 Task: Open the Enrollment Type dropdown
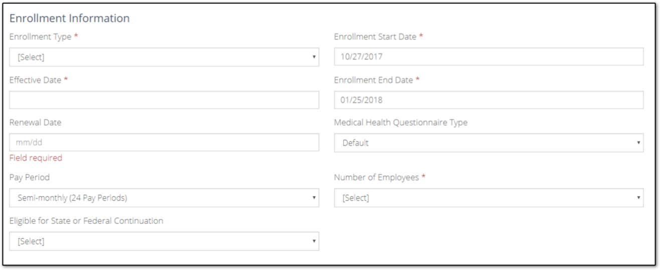(164, 57)
